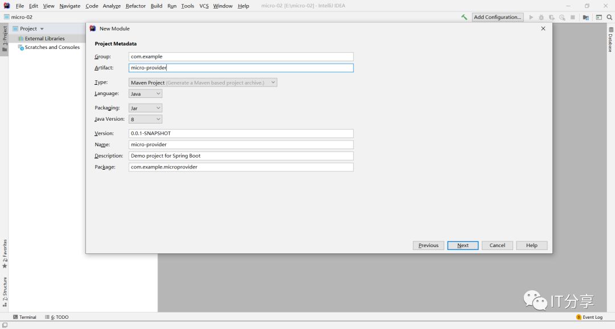This screenshot has height=329, width=615.
Task: Click the Cancel button in dialog
Action: 497,245
